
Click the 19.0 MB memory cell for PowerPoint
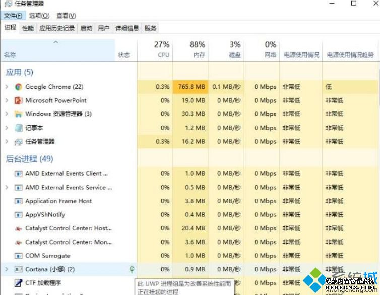[x=191, y=100]
